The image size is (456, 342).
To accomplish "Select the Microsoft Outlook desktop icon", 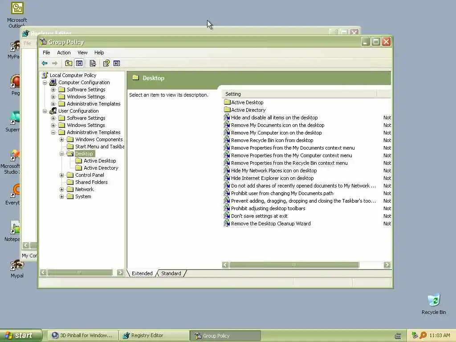I will coord(17,8).
